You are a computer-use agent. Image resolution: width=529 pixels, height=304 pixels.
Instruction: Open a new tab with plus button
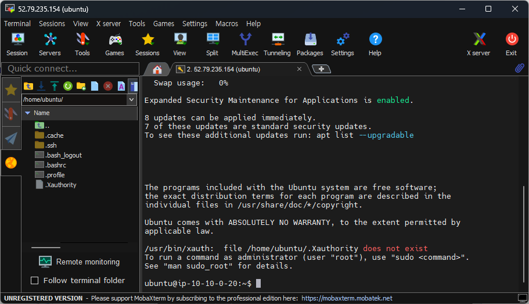coord(322,69)
